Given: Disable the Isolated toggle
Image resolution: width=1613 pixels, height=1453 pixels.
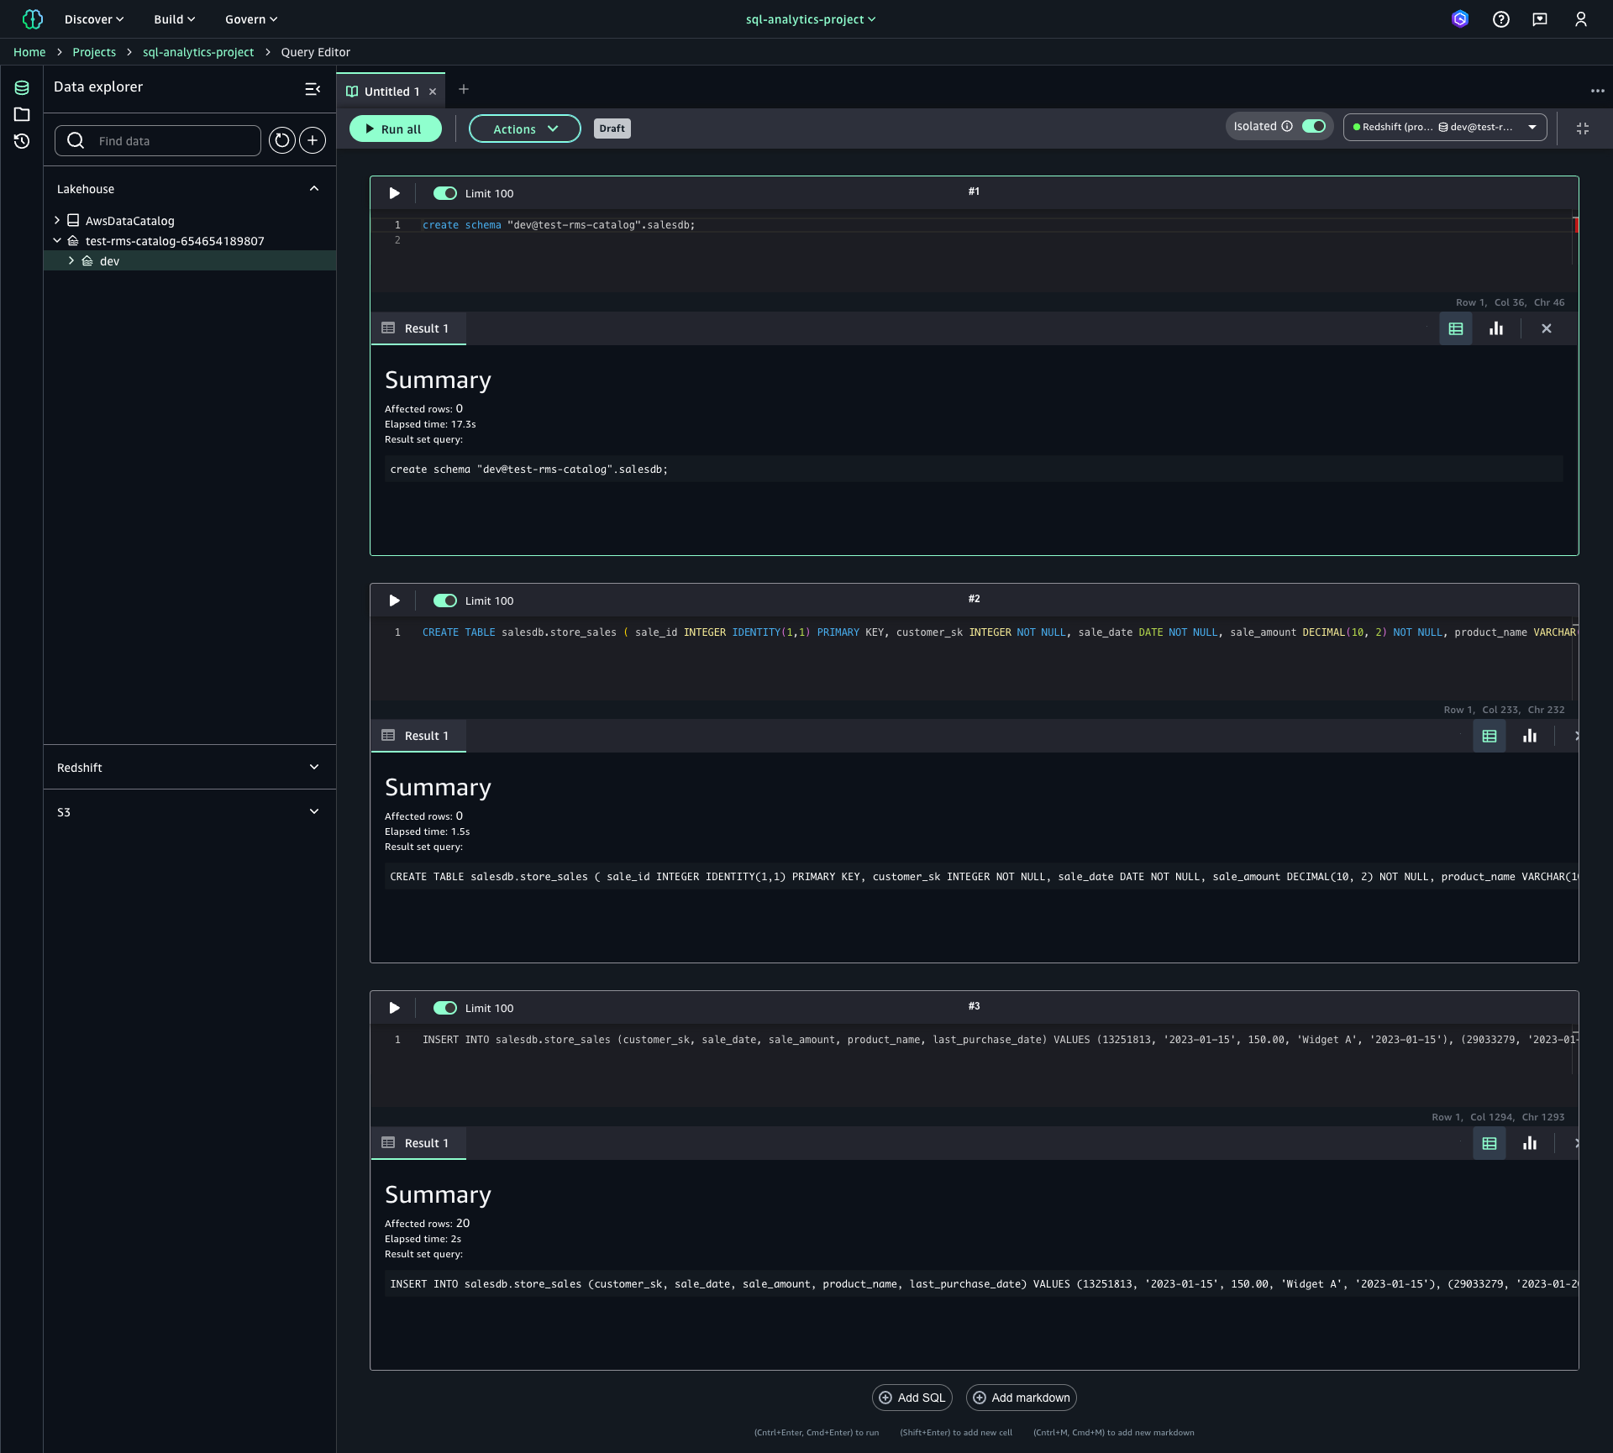Looking at the screenshot, I should coord(1314,126).
